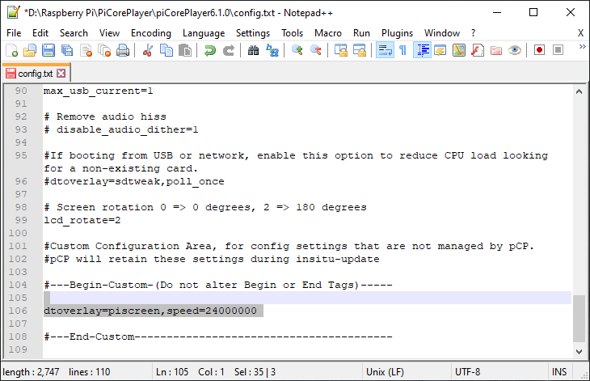
Task: Open the Settings menu
Action: pos(253,33)
